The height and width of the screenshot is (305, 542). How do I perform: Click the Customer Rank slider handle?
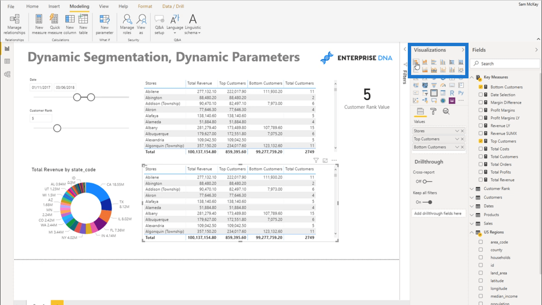[57, 128]
